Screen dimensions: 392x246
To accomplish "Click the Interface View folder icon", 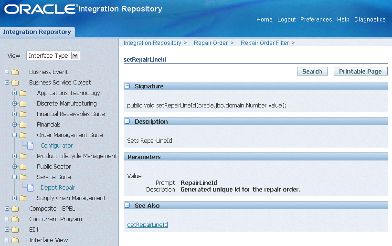I will (x=15, y=240).
